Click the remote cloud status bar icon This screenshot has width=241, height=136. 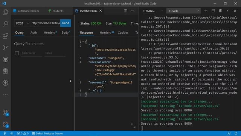[x=12, y=133]
